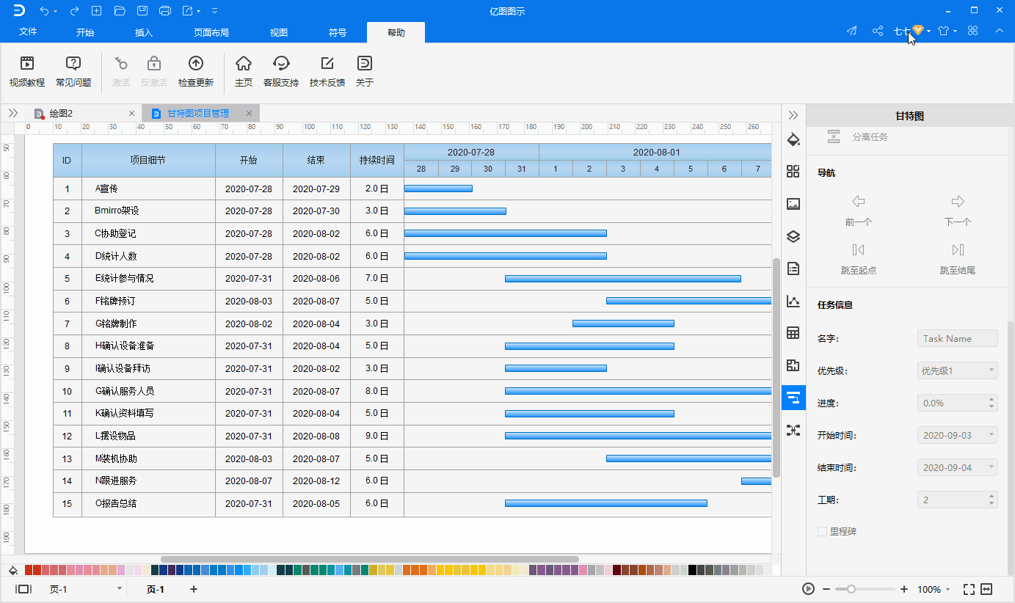Open the File (文件) menu
1015x603 pixels.
[28, 32]
